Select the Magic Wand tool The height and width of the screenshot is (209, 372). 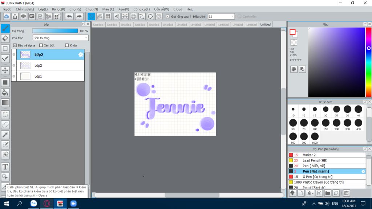(5, 135)
